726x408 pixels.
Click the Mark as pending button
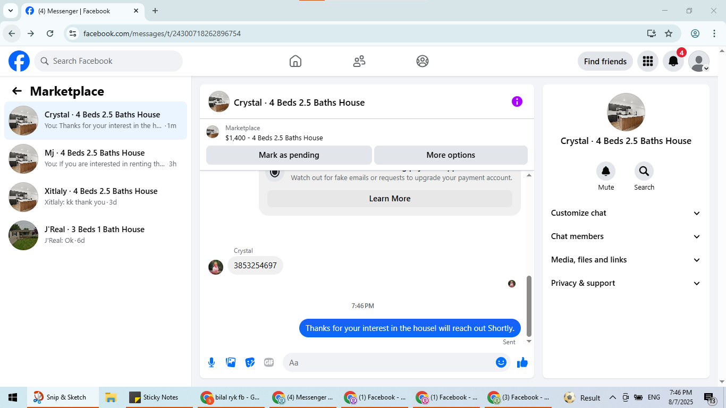(289, 155)
